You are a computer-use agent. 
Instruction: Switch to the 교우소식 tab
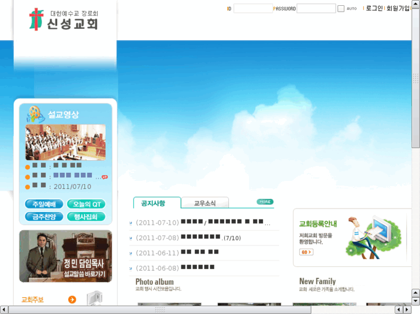point(205,203)
